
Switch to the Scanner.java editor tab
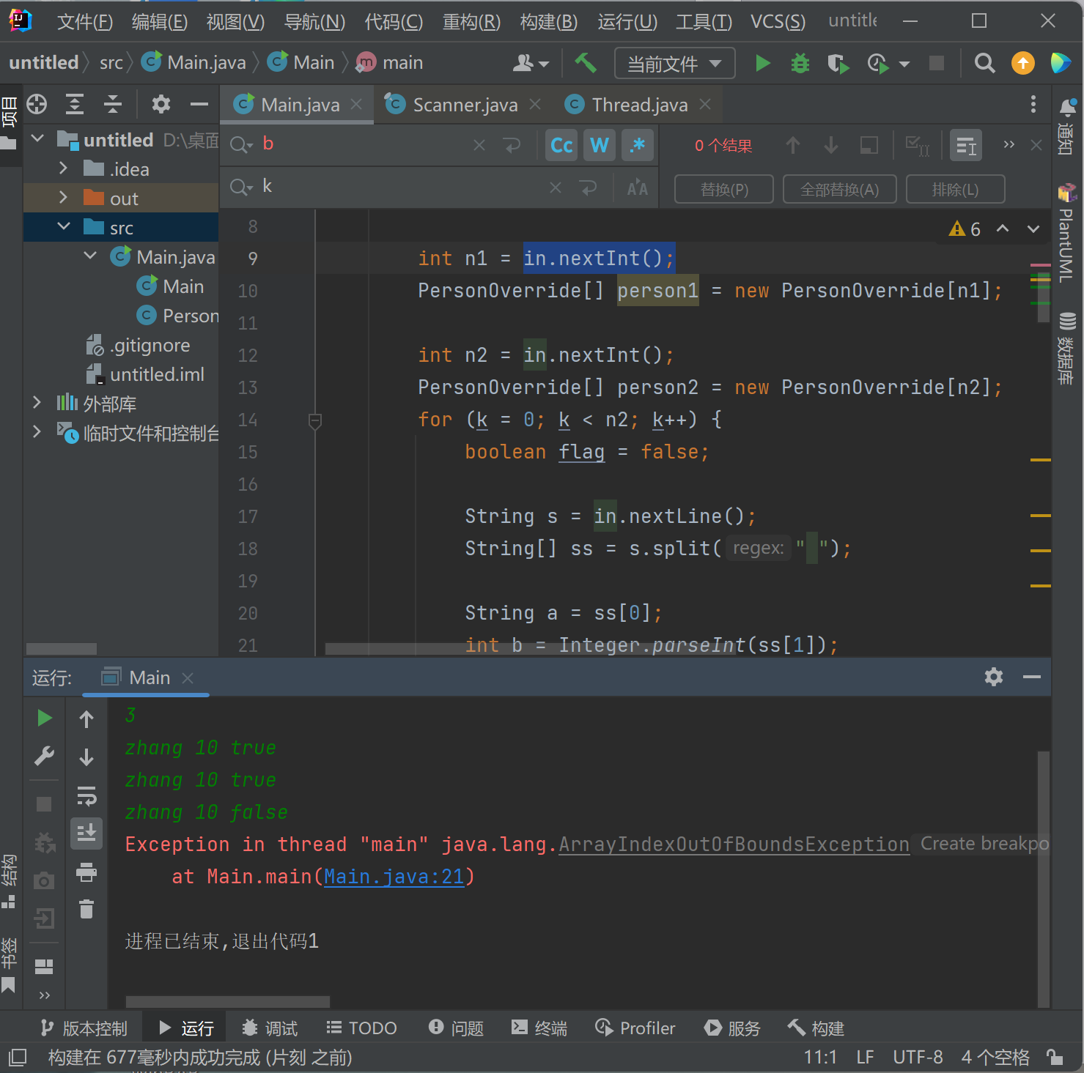coord(465,105)
